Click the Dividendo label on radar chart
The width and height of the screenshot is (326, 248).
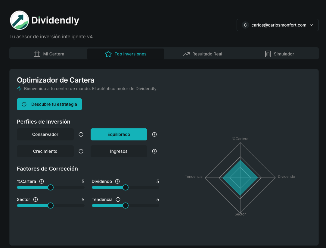coord(286,176)
